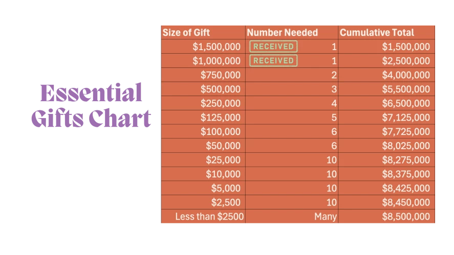Image resolution: width=454 pixels, height=255 pixels.
Task: Click the Essential Gifts Chart title
Action: [91, 107]
